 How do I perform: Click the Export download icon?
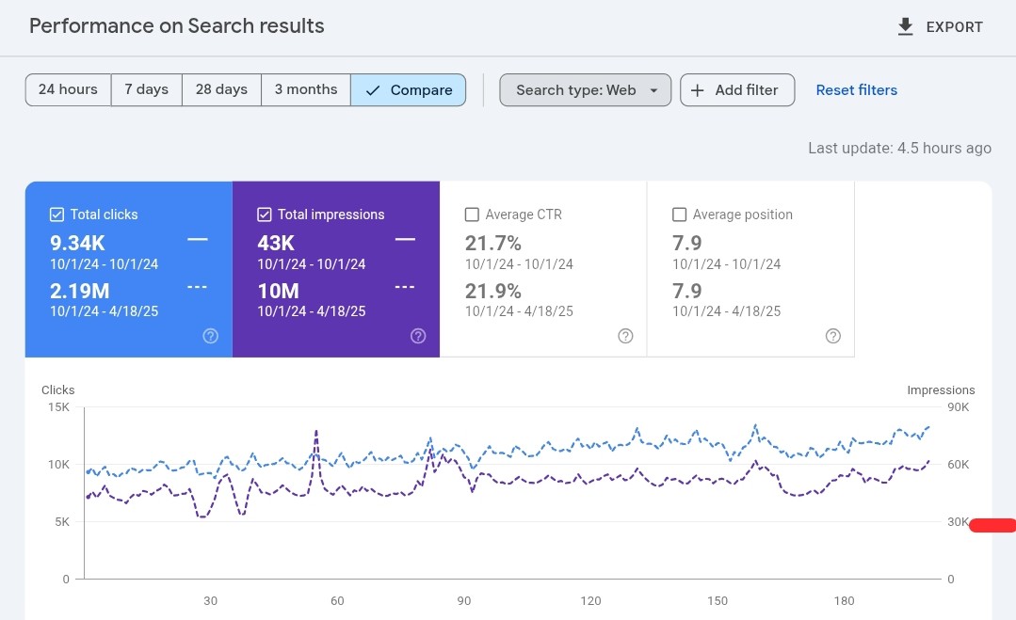coord(904,26)
